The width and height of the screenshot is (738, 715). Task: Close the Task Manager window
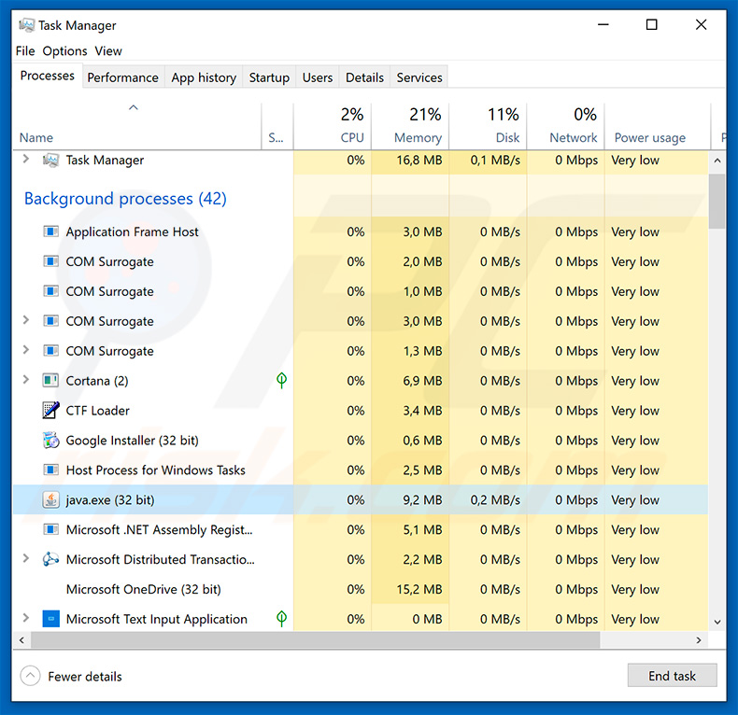[701, 24]
